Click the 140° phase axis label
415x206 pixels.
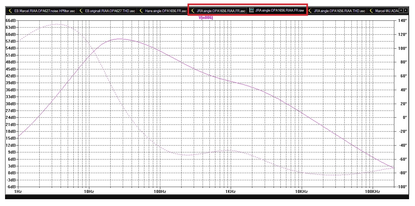(x=403, y=20)
